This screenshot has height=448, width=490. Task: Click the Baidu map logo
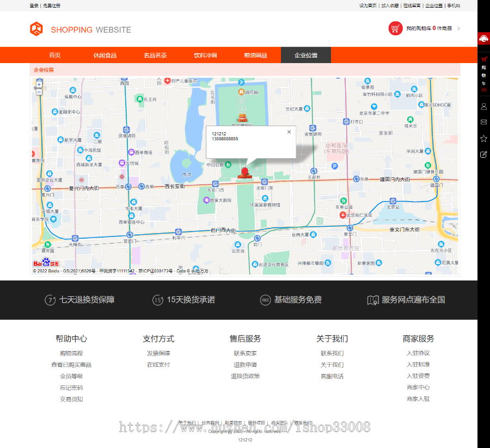tap(46, 263)
